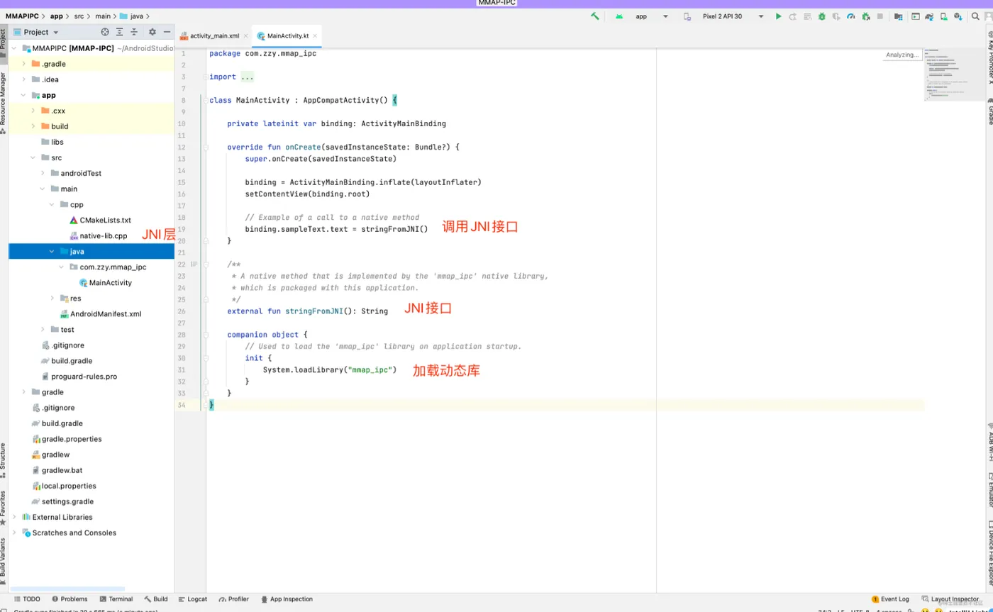Open the Profile app gauge icon
The image size is (993, 612).
point(851,16)
